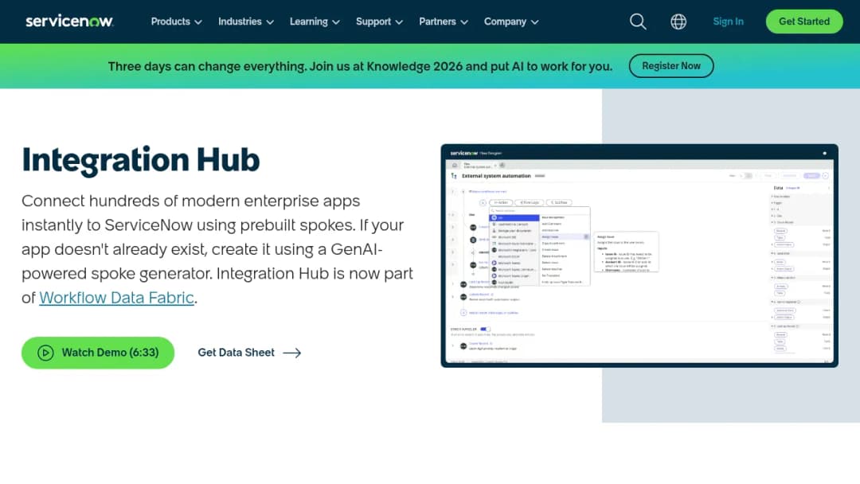
Task: Expand the Industries menu
Action: point(246,21)
